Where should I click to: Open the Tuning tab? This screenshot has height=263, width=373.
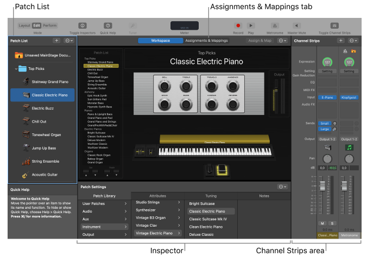click(x=211, y=196)
